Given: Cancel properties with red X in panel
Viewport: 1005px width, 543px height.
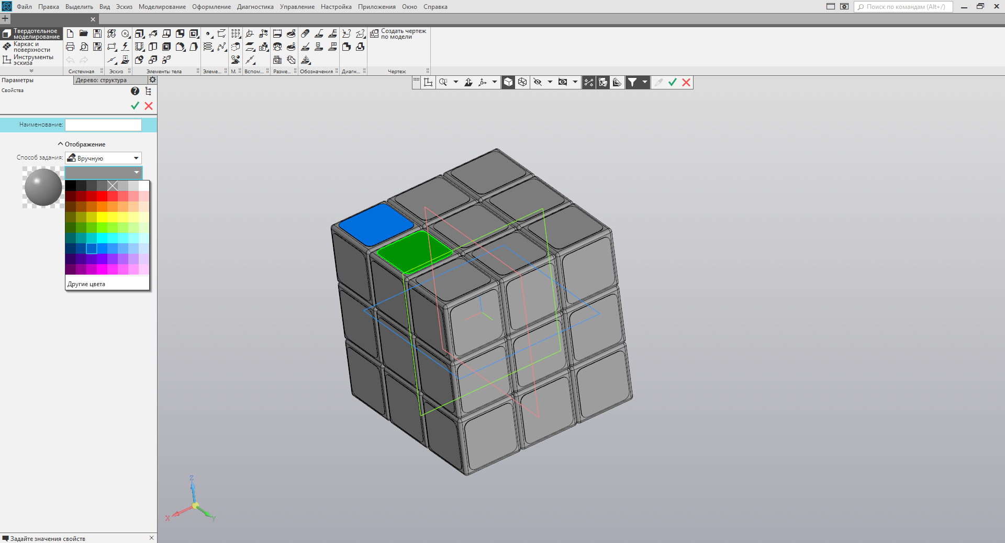Looking at the screenshot, I should (149, 106).
